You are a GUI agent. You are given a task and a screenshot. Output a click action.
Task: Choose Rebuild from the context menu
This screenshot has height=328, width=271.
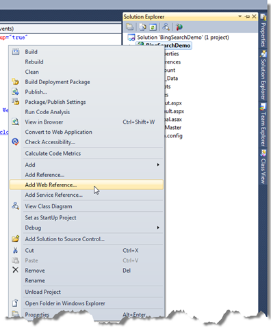(x=86, y=61)
